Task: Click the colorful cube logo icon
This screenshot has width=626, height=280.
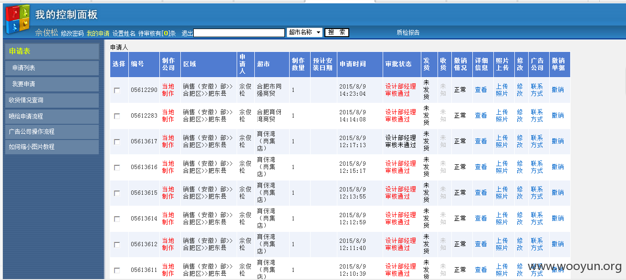Action: point(18,19)
